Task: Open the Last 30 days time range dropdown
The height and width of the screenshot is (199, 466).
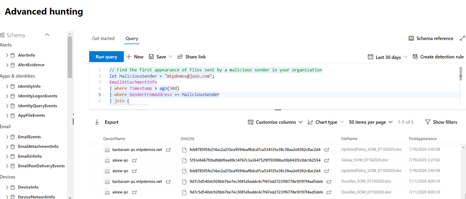Action: pos(388,57)
